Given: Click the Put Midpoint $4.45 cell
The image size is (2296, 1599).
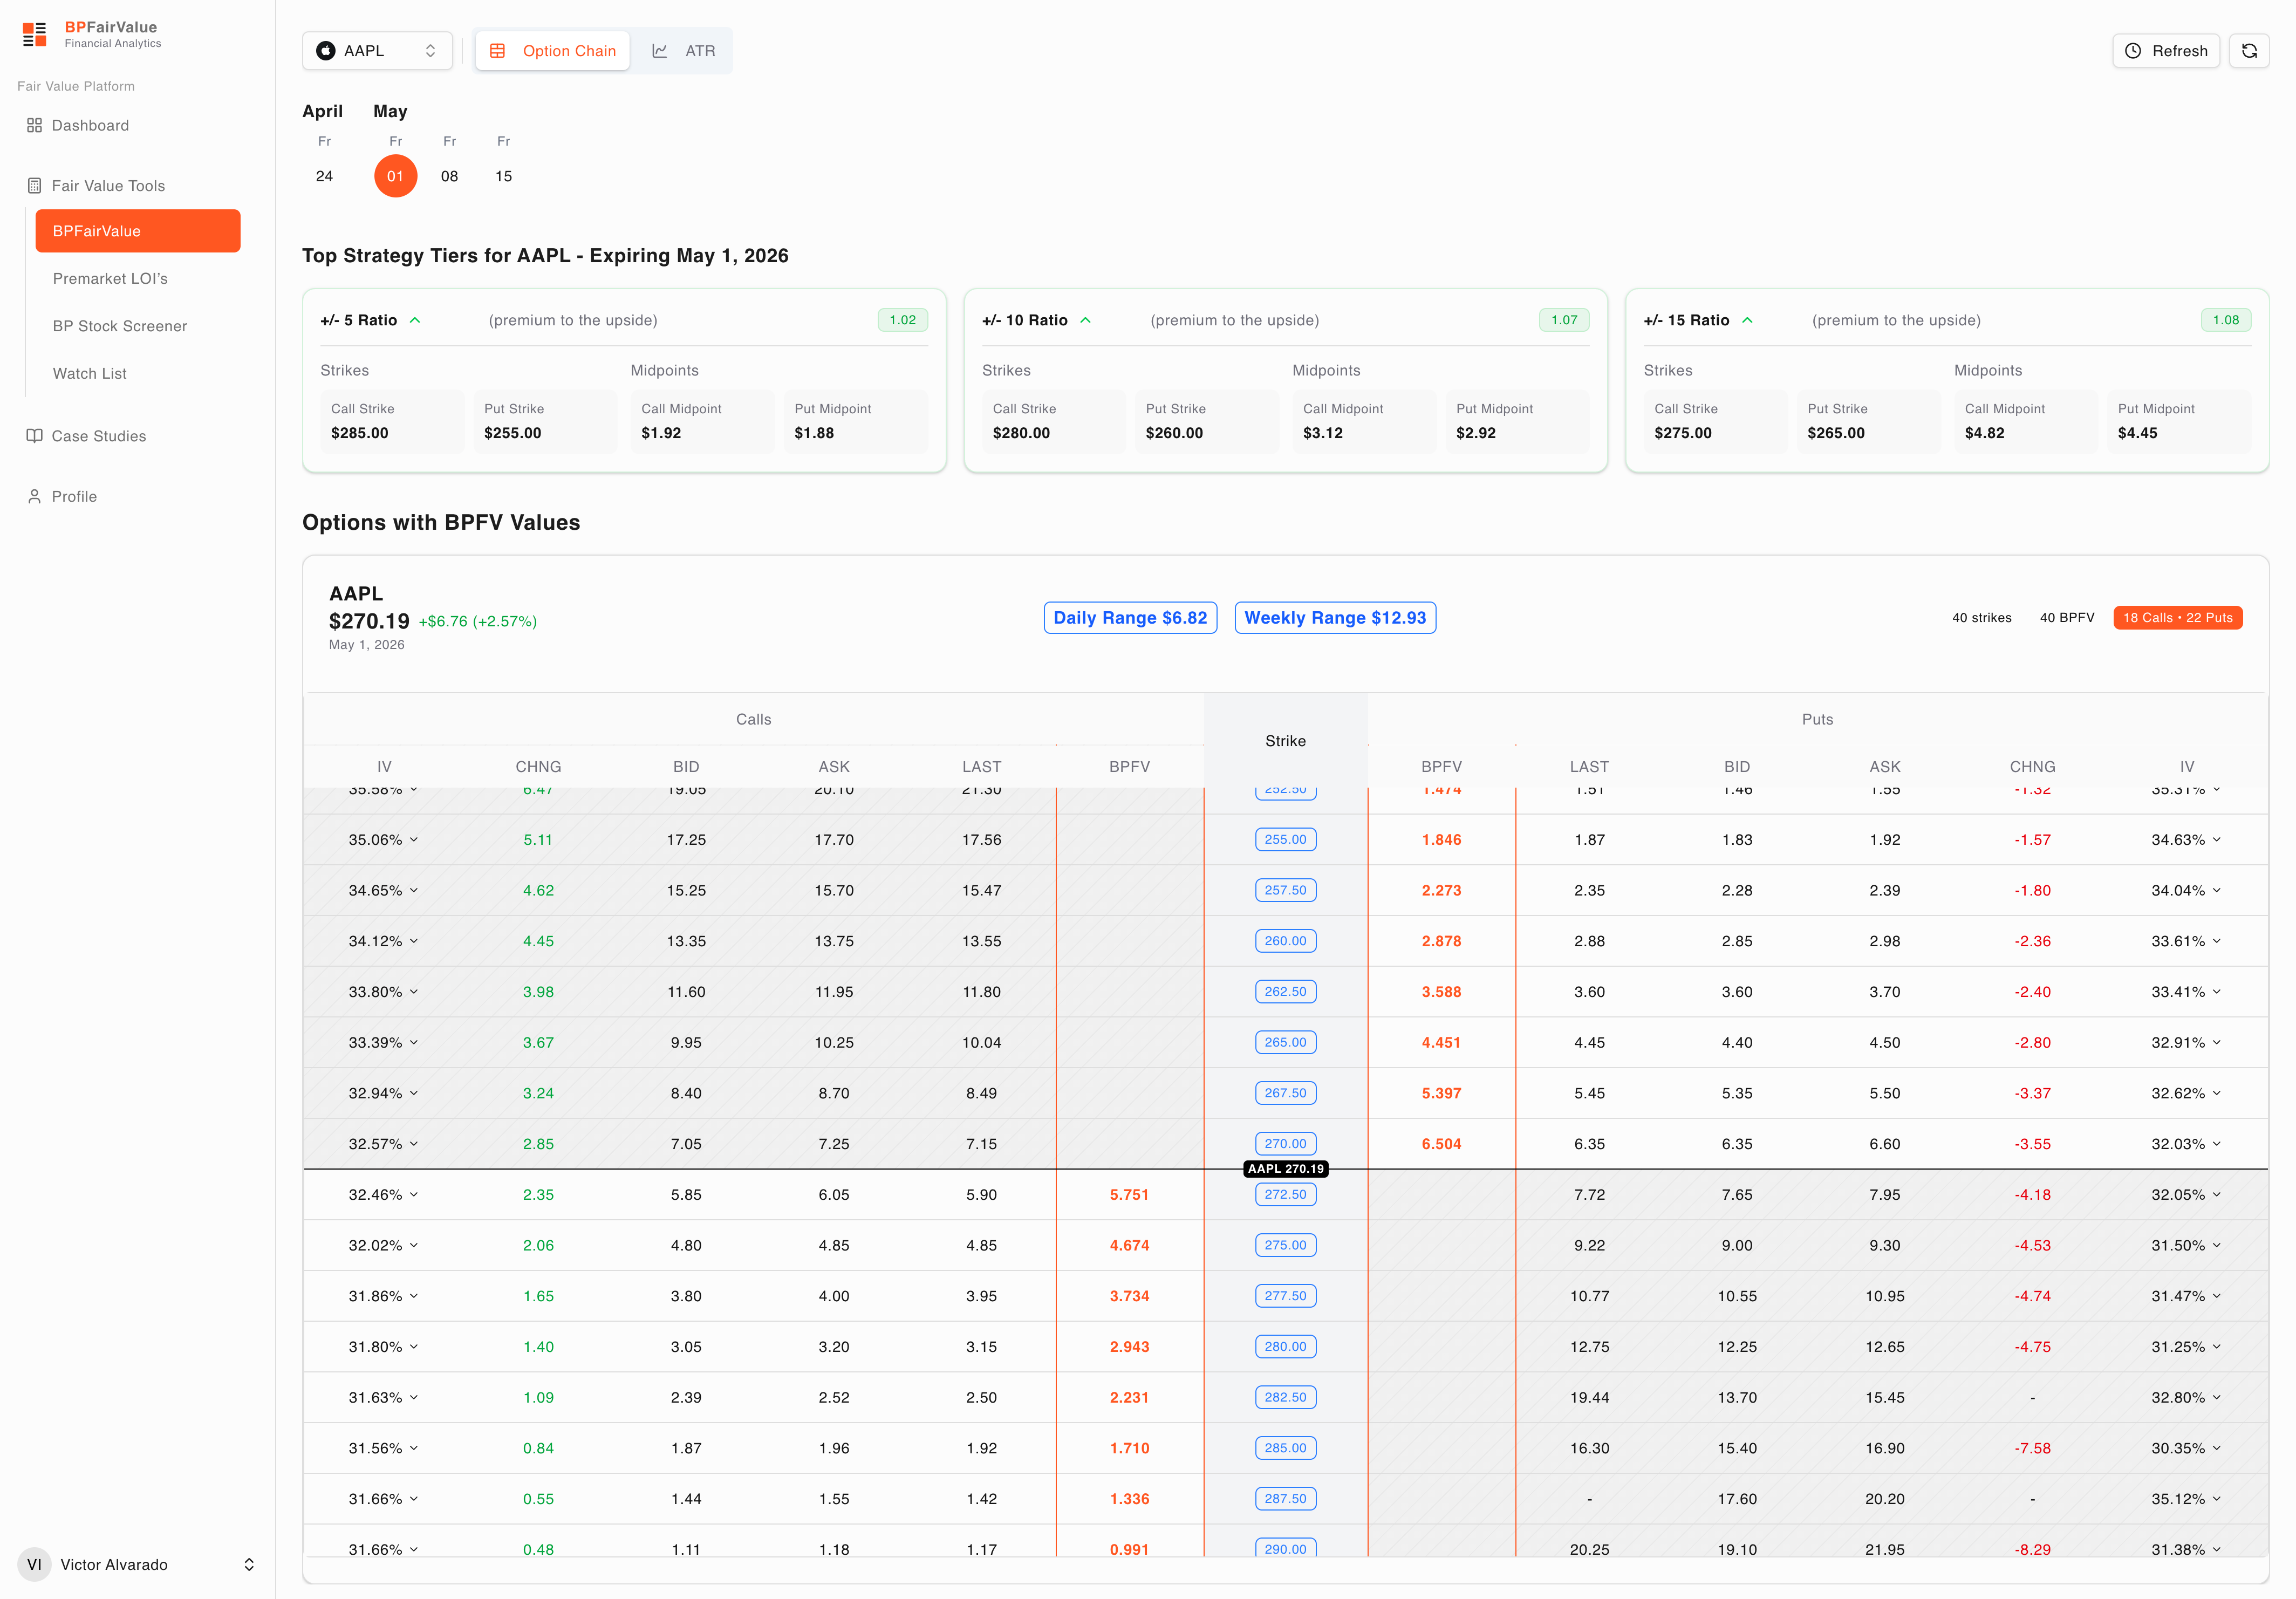Looking at the screenshot, I should coord(2179,421).
